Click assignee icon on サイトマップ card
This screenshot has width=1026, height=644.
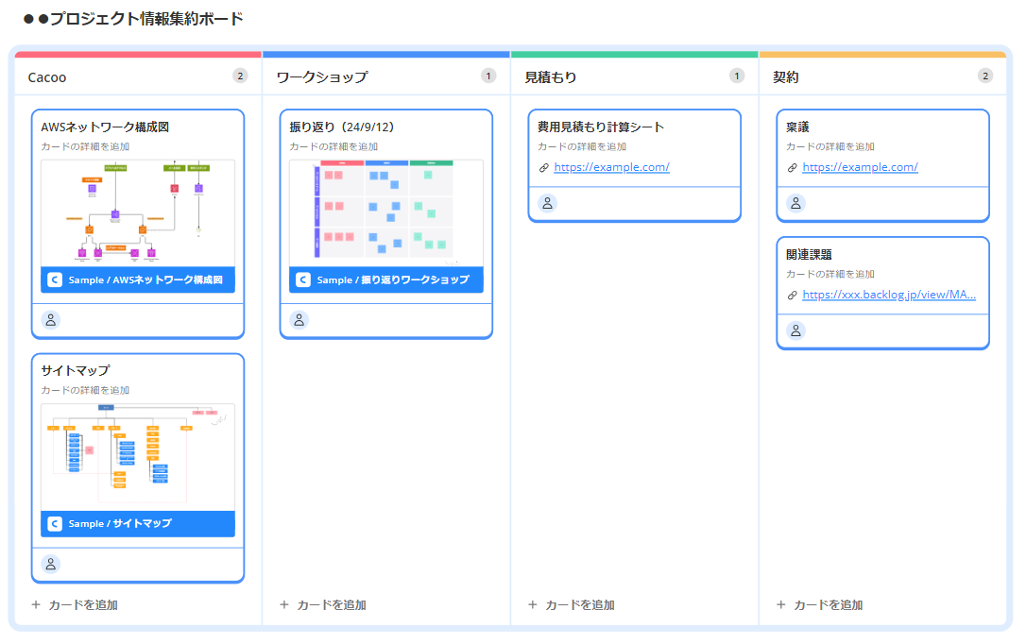pyautogui.click(x=51, y=564)
